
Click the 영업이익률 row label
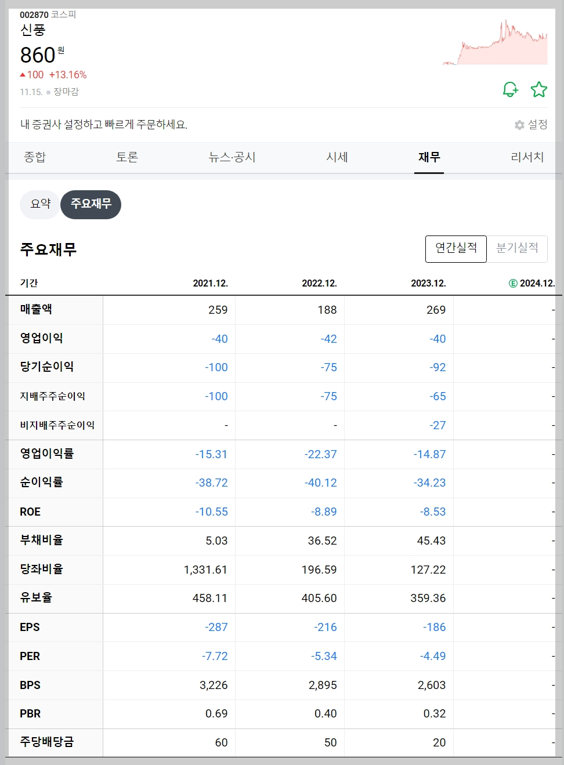47,454
